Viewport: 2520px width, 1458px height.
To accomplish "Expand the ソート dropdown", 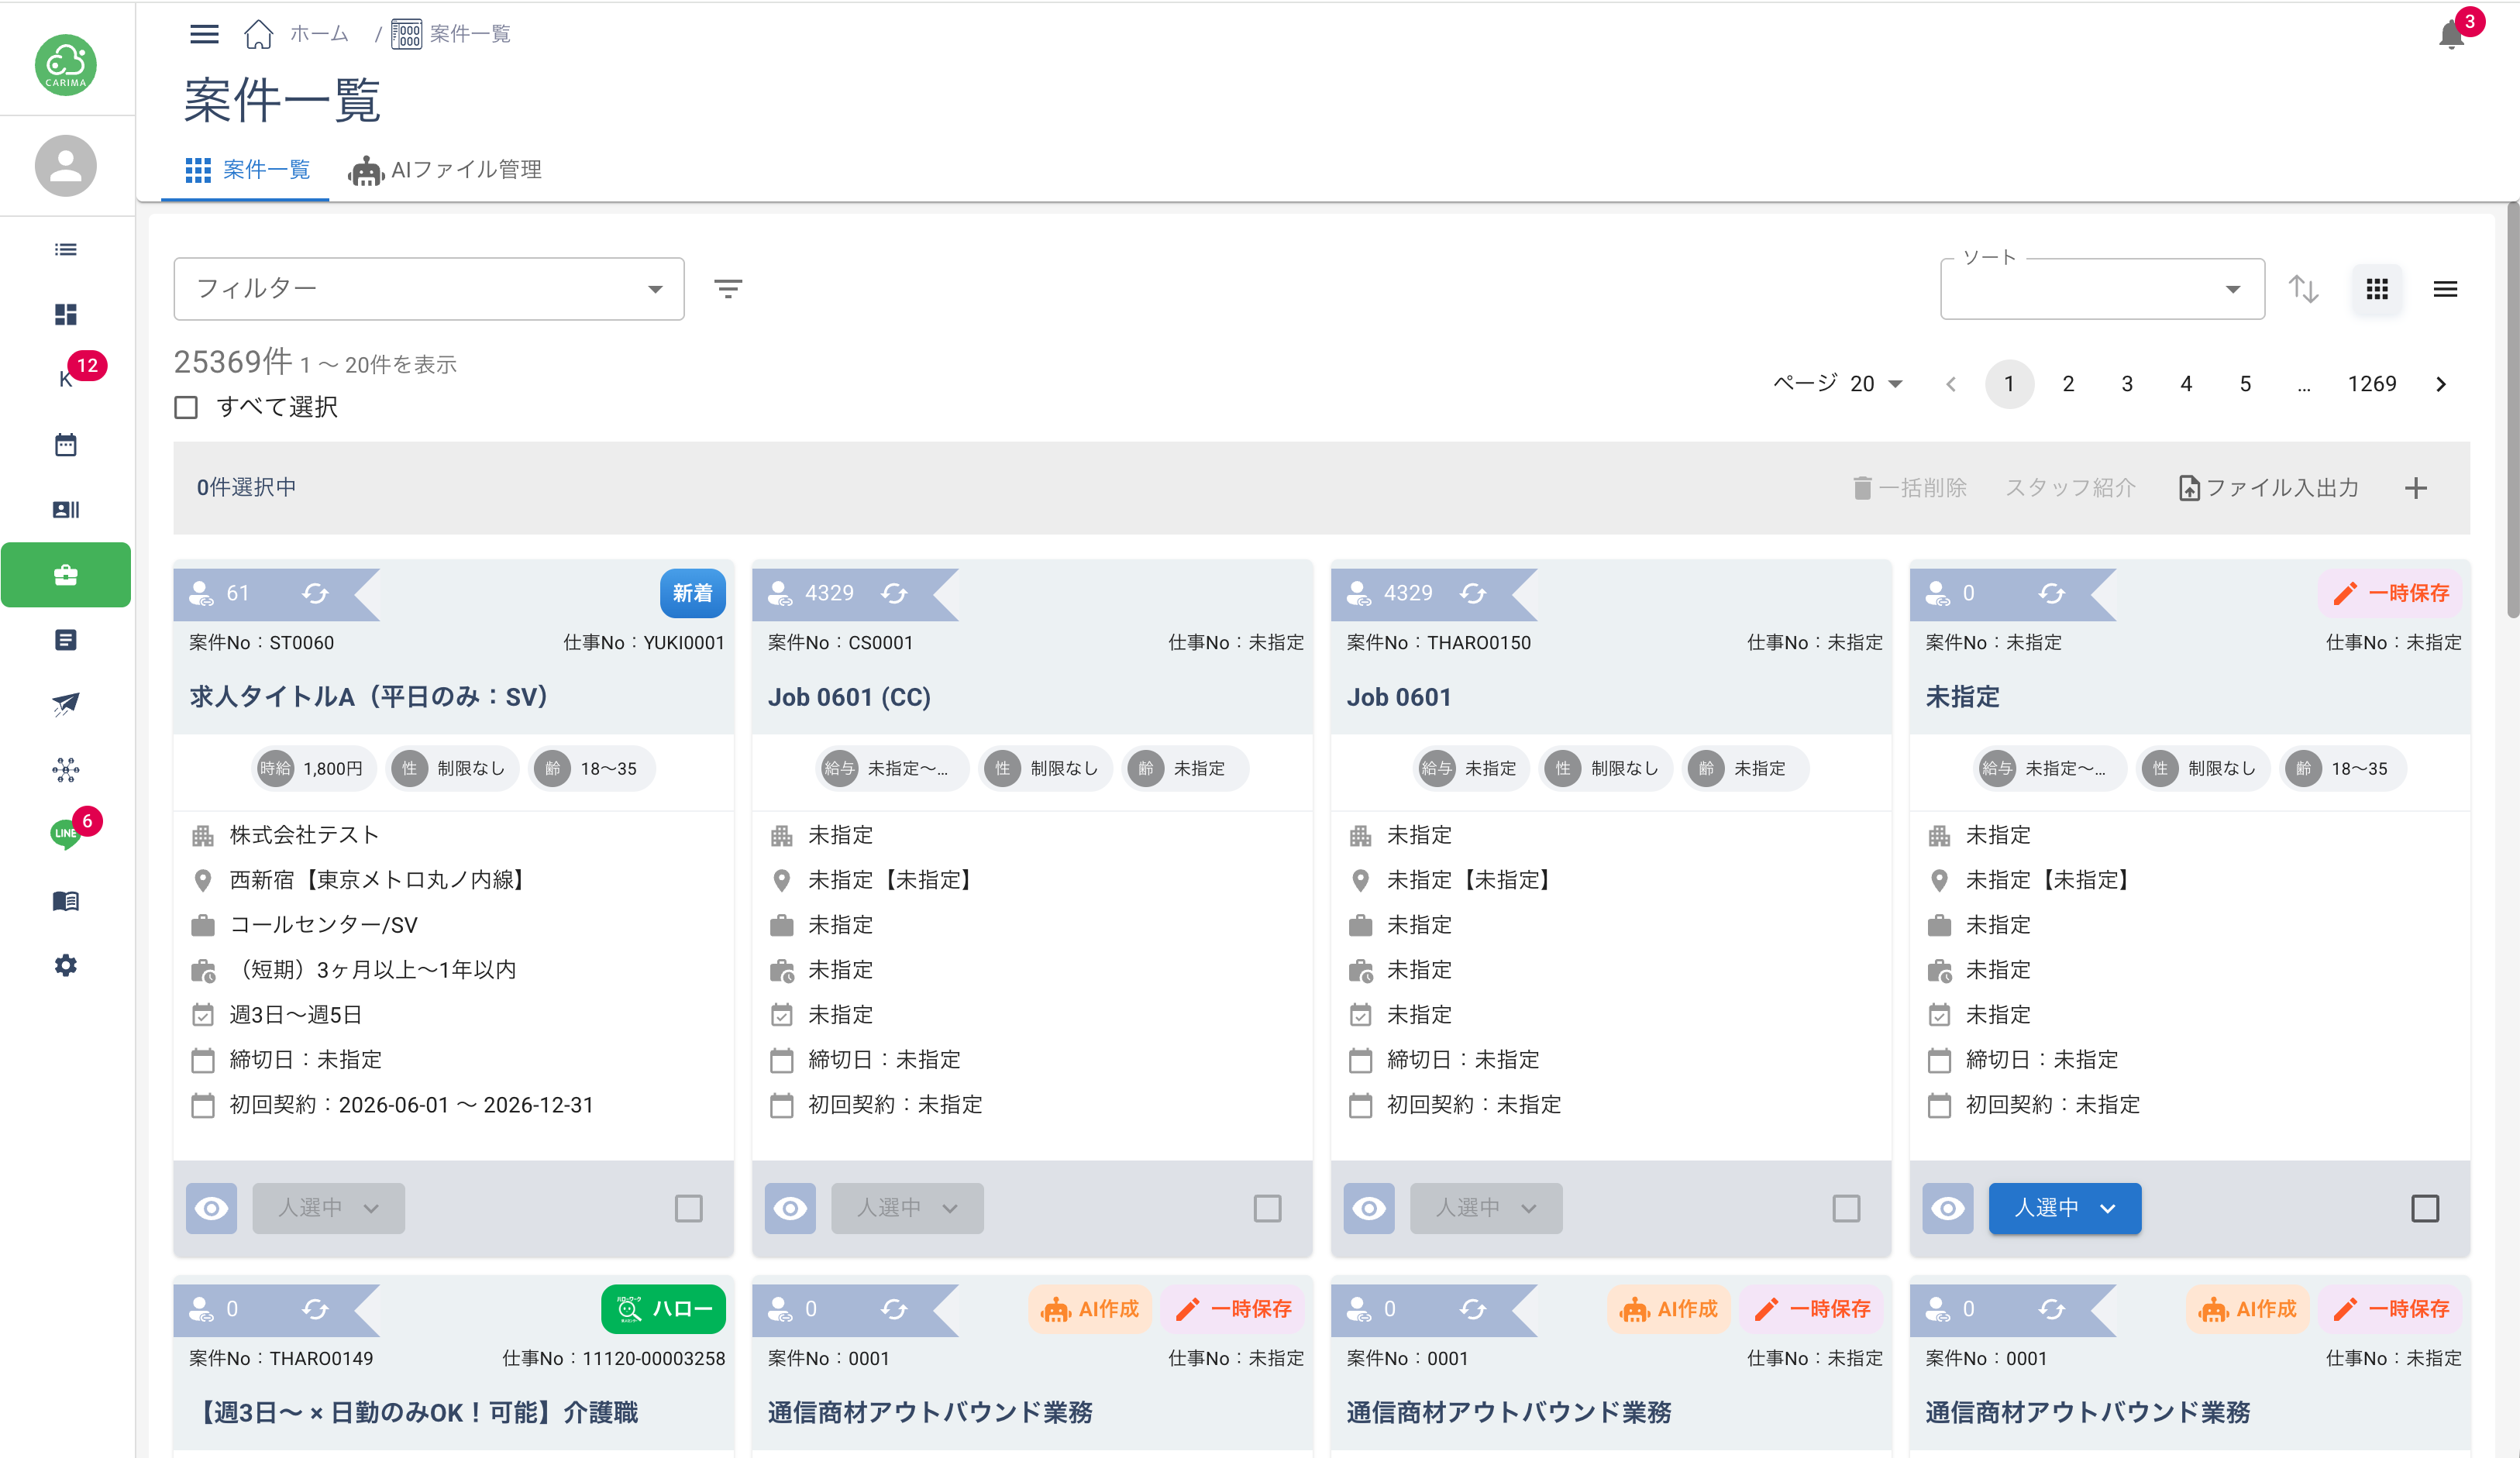I will coord(2102,289).
